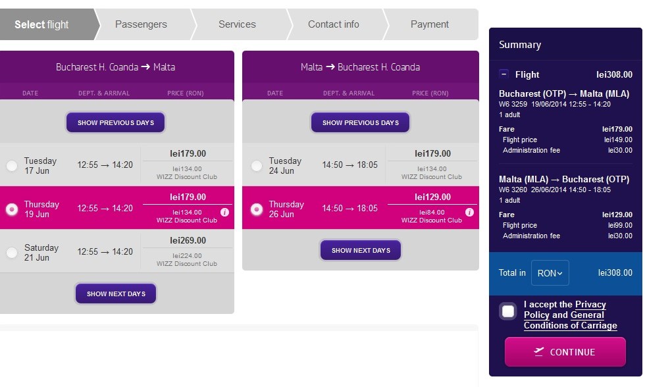Show next days for Malta to Bucharest
This screenshot has width=645, height=387.
coord(361,251)
